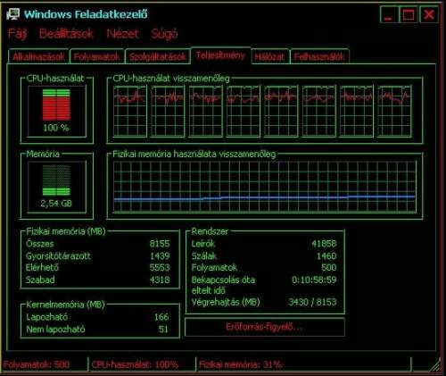Click the Fizikai memória (MB) group label
The image size is (446, 376).
[66, 231]
